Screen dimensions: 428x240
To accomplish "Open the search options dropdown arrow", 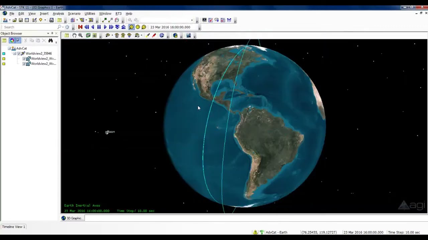I will point(63,27).
